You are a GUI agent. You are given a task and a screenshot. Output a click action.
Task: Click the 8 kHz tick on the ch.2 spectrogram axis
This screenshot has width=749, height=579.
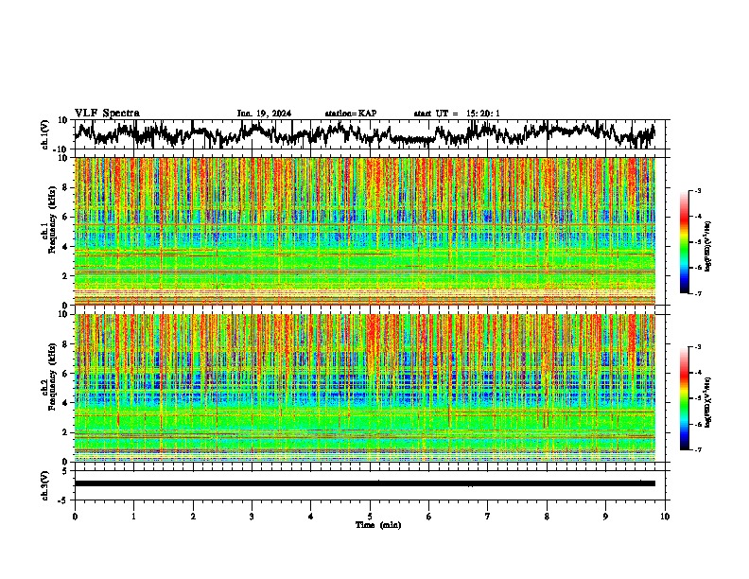pyautogui.click(x=65, y=344)
